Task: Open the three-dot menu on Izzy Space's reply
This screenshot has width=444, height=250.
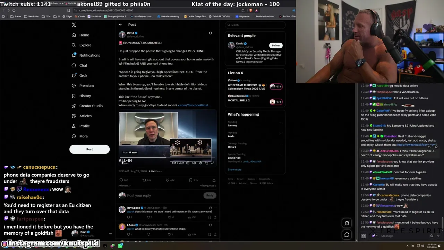Action: pos(215,208)
